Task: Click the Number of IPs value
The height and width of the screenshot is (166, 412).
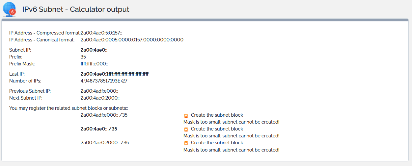Action: 104,81
